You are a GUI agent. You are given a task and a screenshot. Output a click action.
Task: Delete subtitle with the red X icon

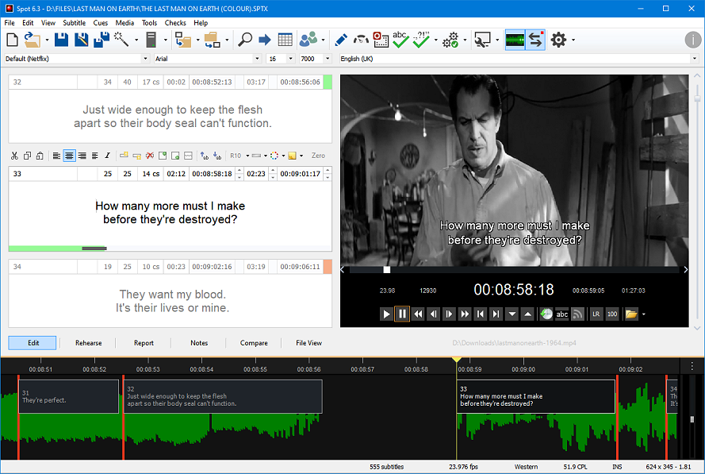click(x=150, y=156)
